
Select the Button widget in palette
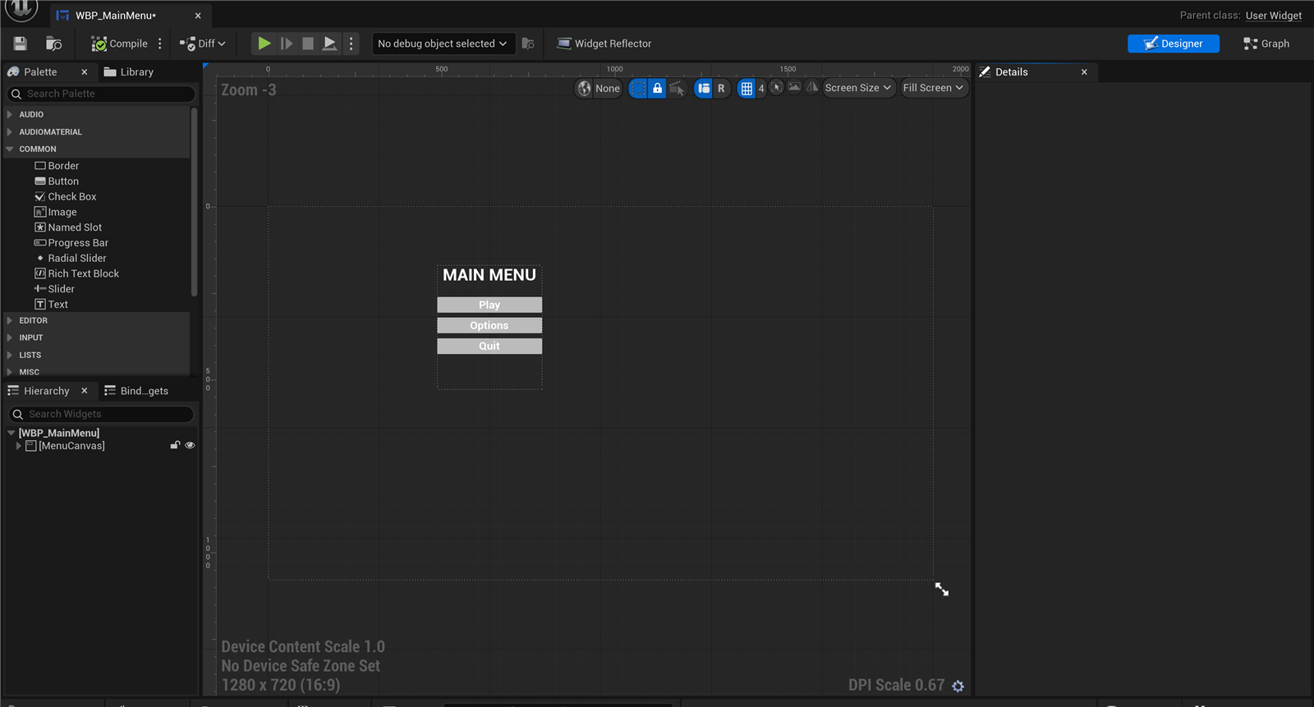tap(57, 181)
